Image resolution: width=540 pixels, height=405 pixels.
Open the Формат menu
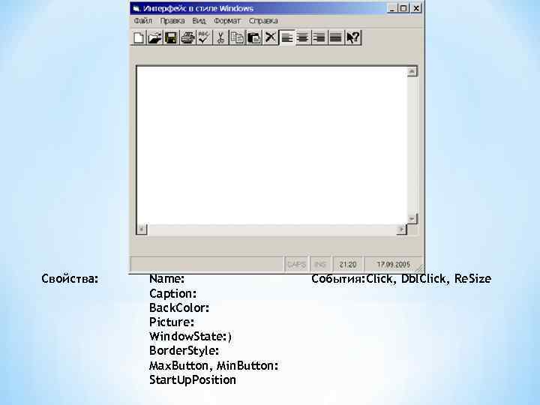[x=227, y=21]
